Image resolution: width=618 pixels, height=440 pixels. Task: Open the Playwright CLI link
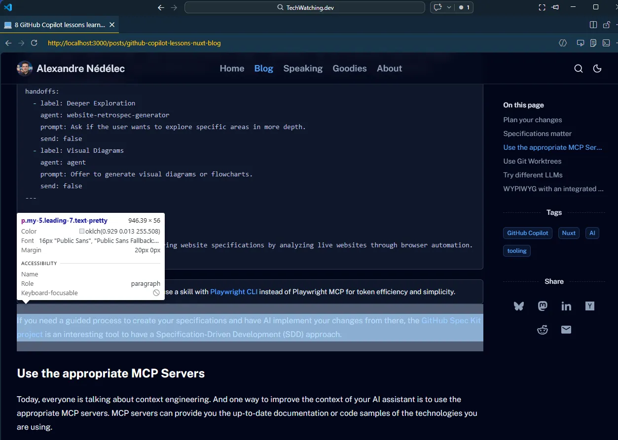(233, 291)
